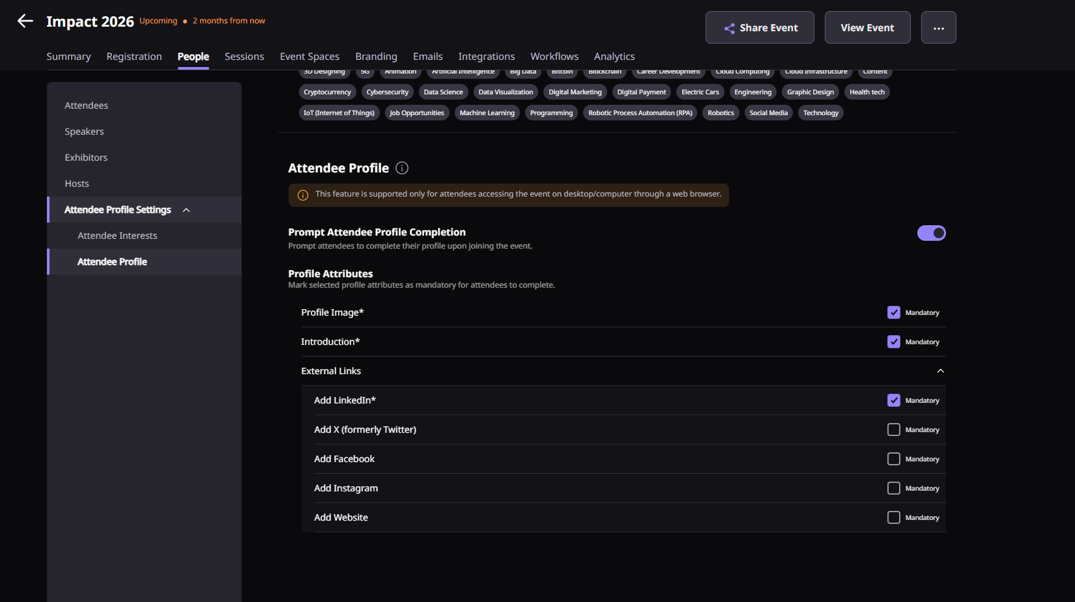Uncheck Mandatory for Add LinkedIn
This screenshot has width=1075, height=602.
tap(894, 400)
